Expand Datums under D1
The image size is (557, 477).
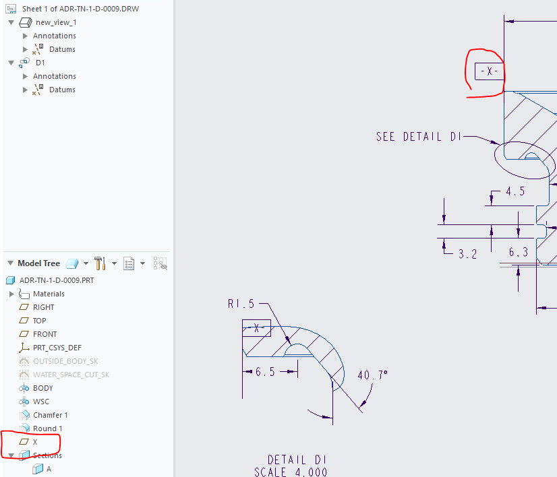(x=25, y=90)
